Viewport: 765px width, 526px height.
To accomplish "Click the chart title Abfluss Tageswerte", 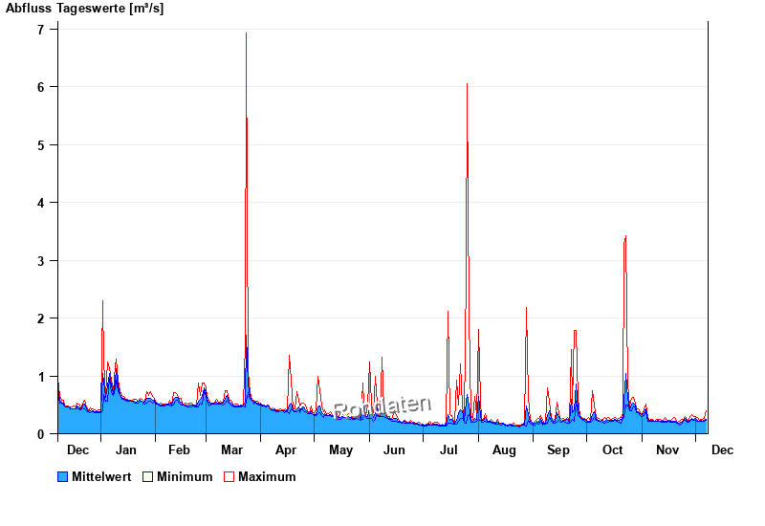I will point(84,9).
